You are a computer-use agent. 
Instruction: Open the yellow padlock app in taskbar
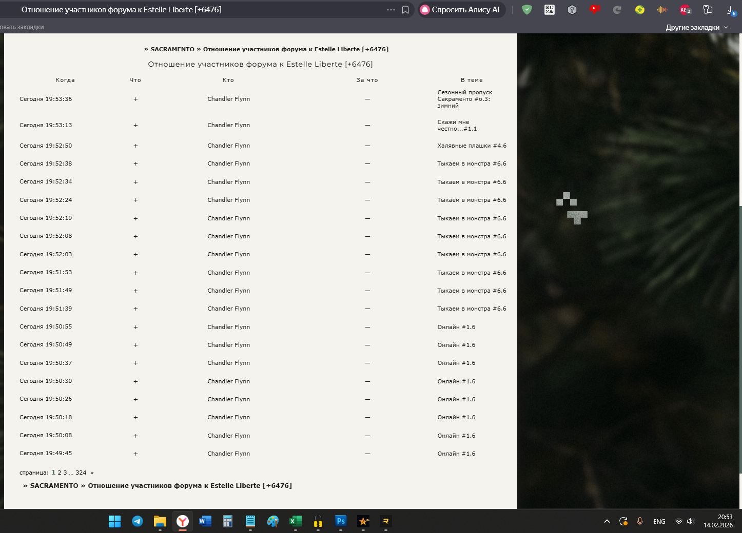(x=318, y=521)
